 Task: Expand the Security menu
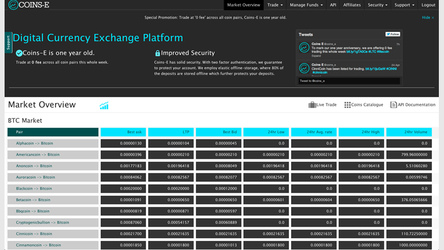[378, 5]
